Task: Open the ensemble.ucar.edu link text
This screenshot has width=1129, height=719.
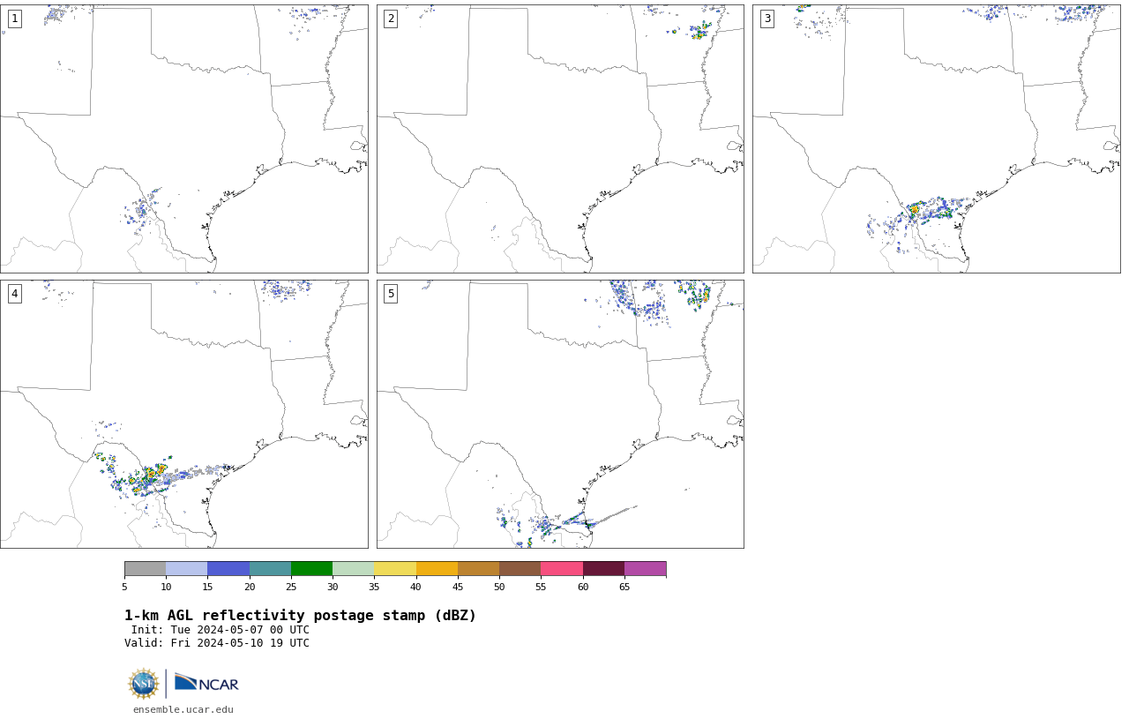Action: 183,709
